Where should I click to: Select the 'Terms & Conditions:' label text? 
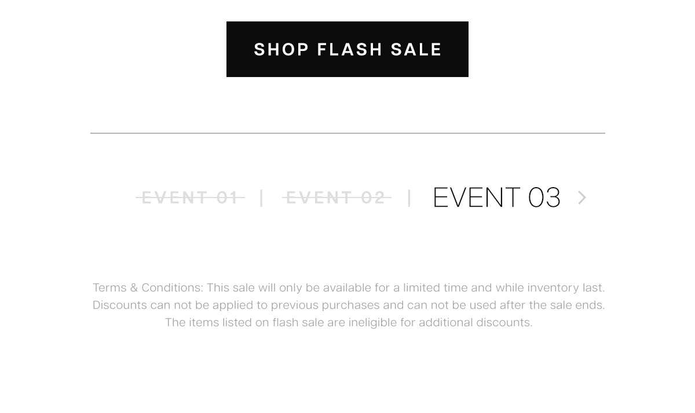(x=148, y=288)
